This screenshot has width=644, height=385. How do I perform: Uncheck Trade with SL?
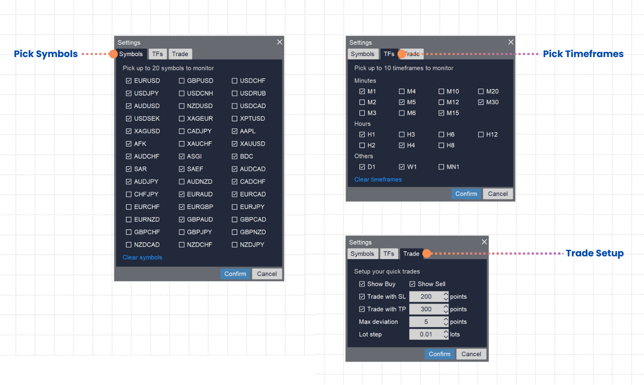click(362, 297)
